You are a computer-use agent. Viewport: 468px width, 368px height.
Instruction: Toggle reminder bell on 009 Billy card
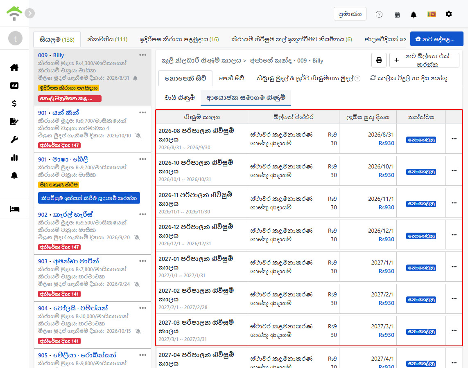click(x=135, y=78)
